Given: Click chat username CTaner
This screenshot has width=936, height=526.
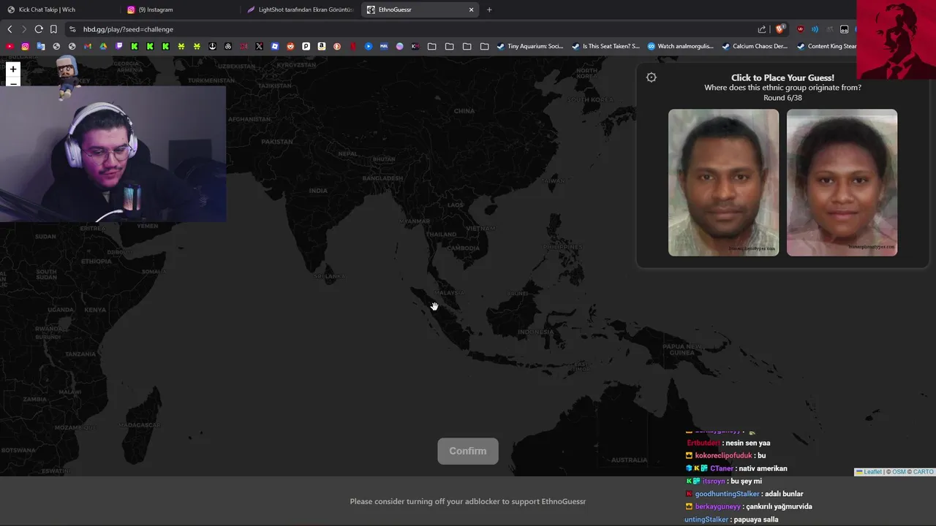Looking at the screenshot, I should pyautogui.click(x=722, y=468).
